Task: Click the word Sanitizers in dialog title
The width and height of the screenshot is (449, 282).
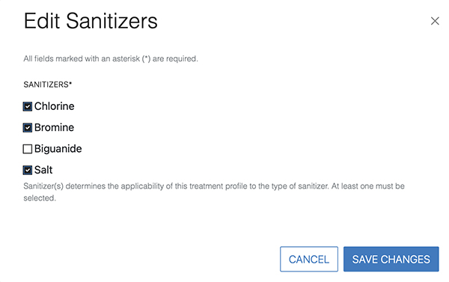Action: 112,21
